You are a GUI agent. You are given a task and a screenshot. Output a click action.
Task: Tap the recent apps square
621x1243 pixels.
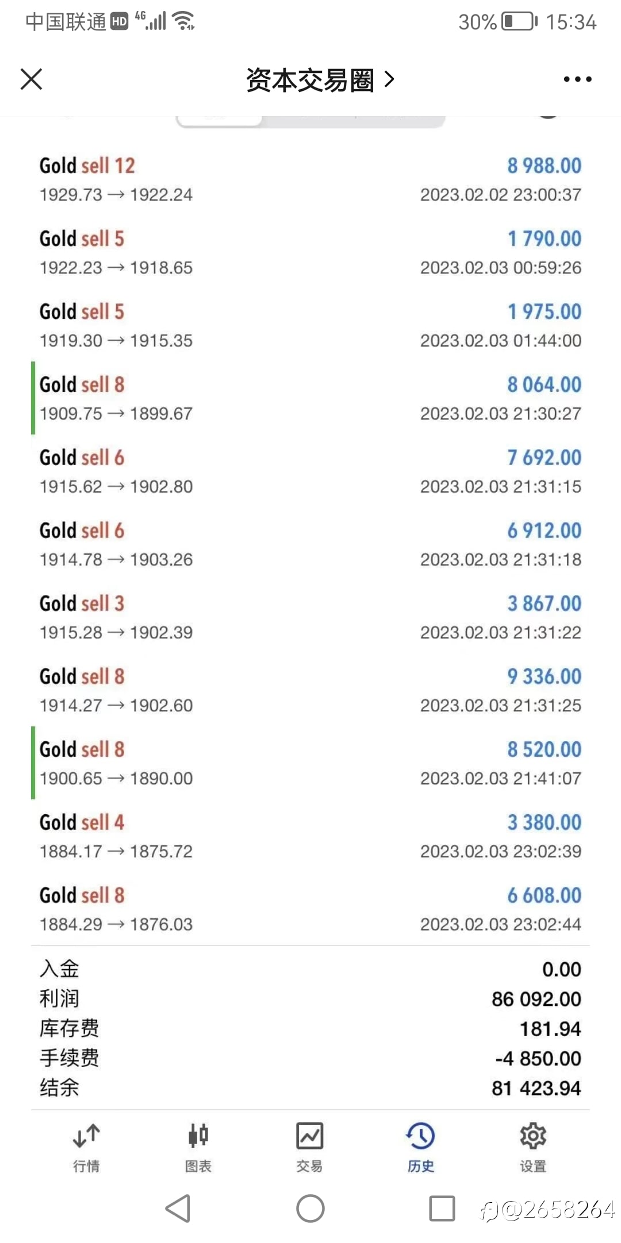[442, 1208]
